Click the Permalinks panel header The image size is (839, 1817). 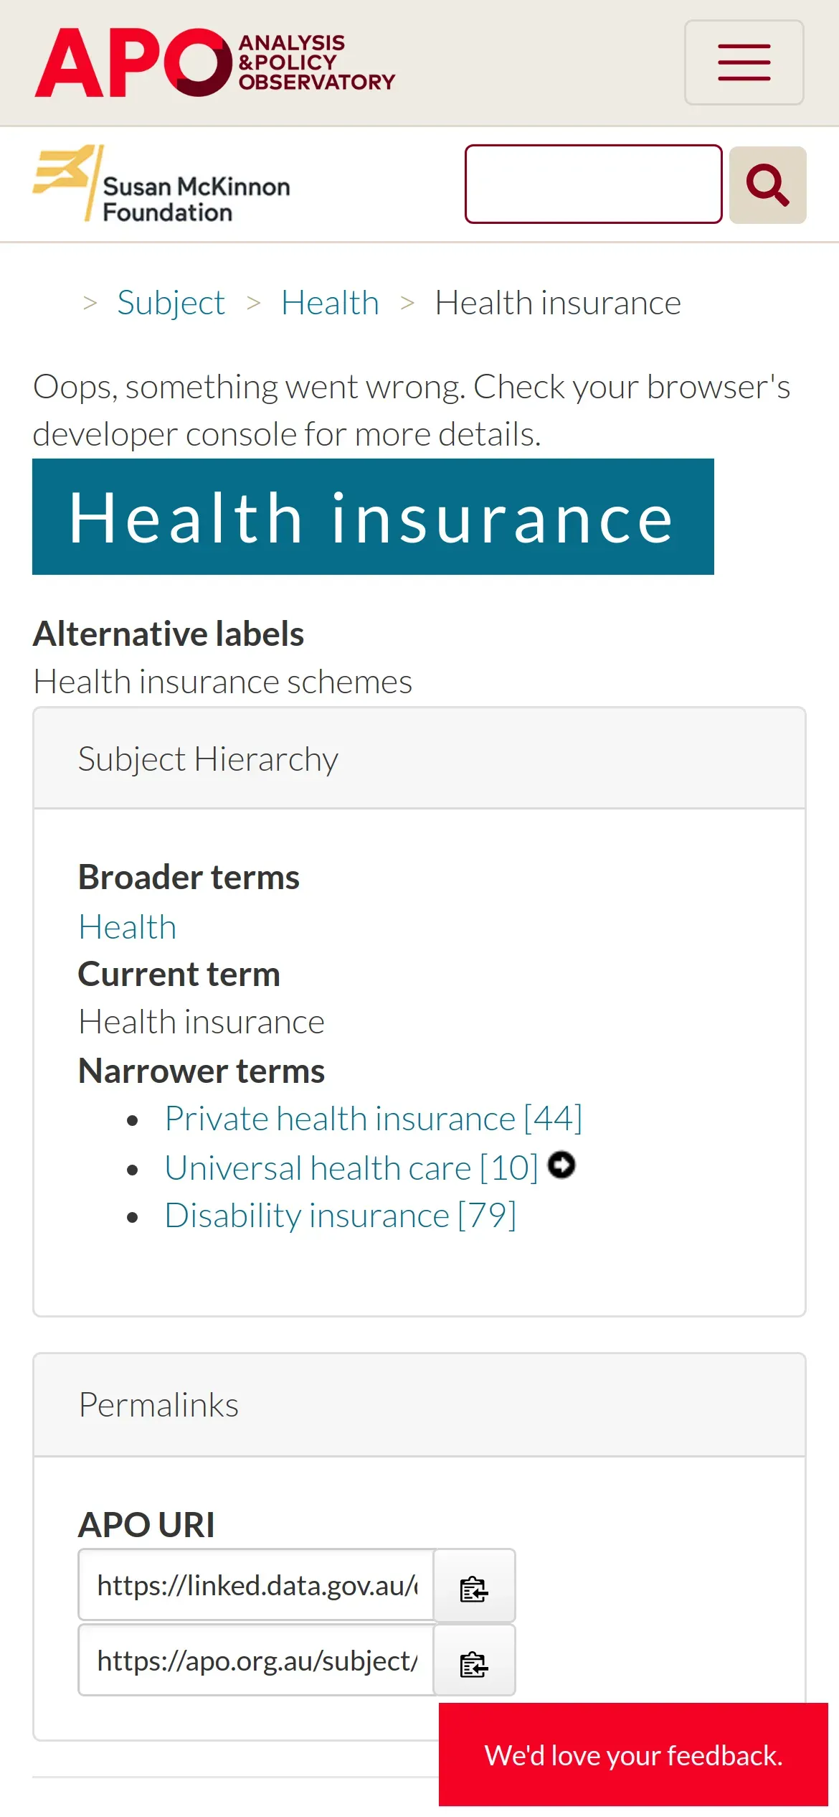419,1405
